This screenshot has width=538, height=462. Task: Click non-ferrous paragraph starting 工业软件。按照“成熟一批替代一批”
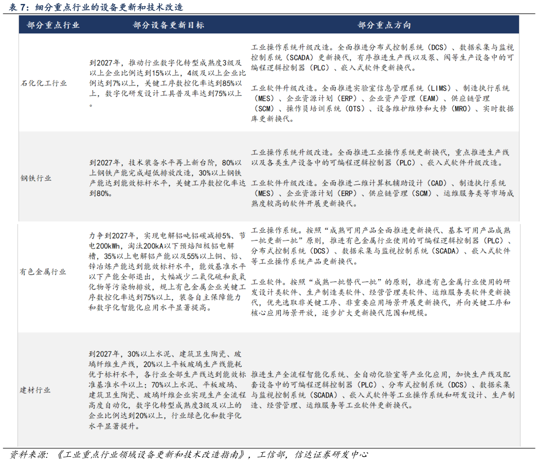click(381, 298)
